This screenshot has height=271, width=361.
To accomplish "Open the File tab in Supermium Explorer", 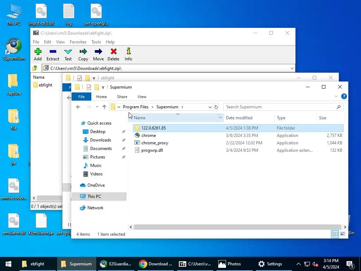I will [81, 97].
